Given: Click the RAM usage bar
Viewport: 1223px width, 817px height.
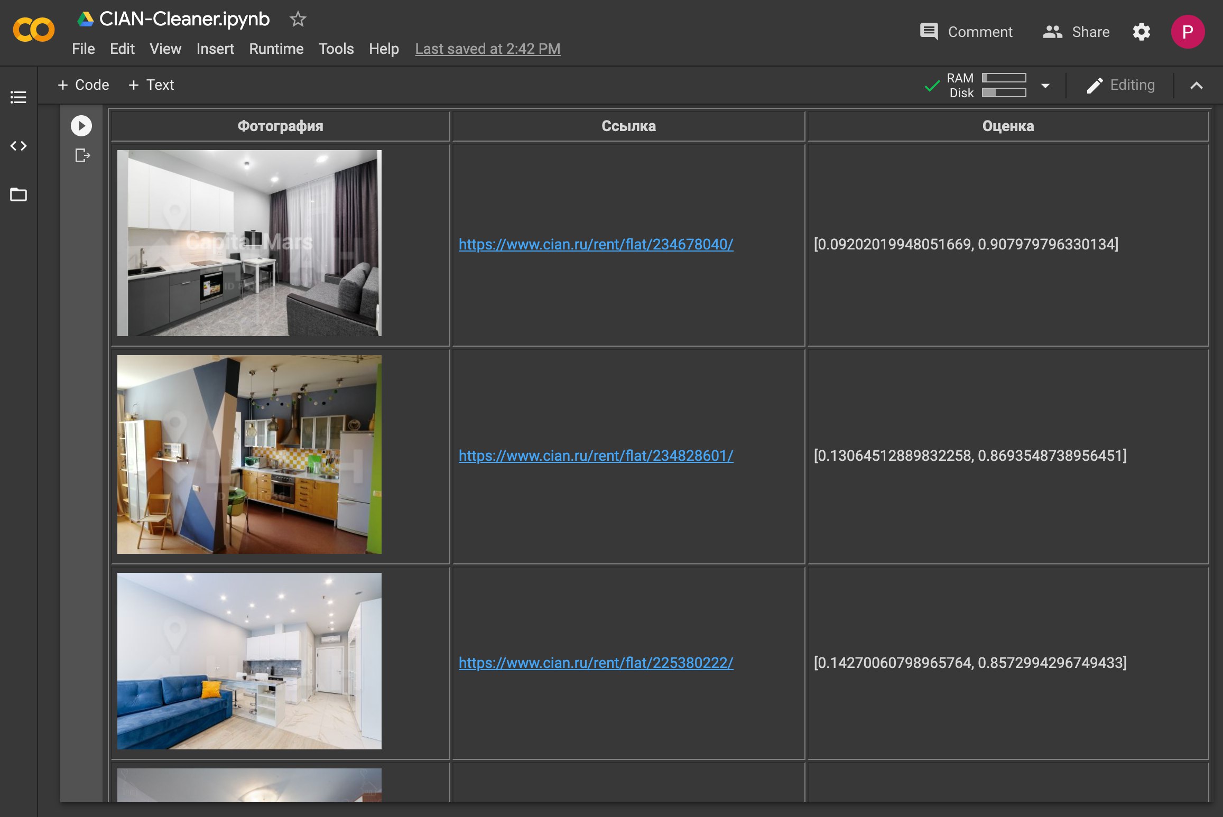Looking at the screenshot, I should tap(1004, 78).
